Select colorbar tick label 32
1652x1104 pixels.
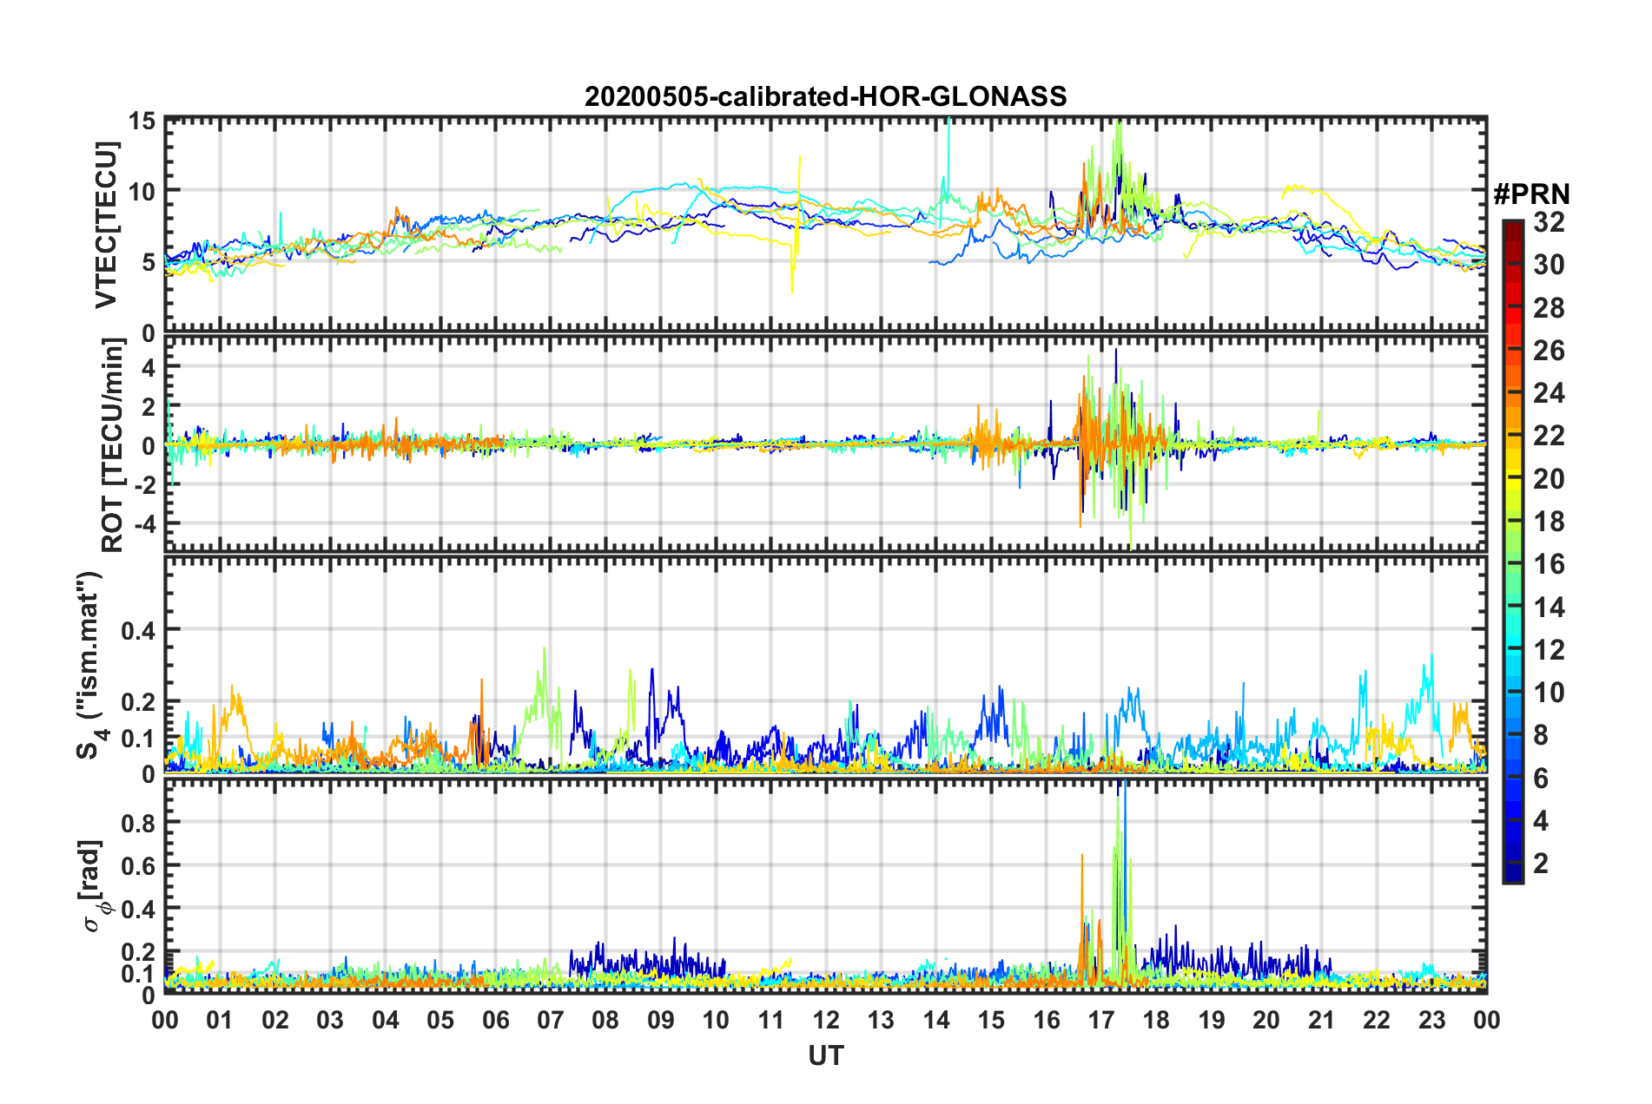coord(1549,222)
